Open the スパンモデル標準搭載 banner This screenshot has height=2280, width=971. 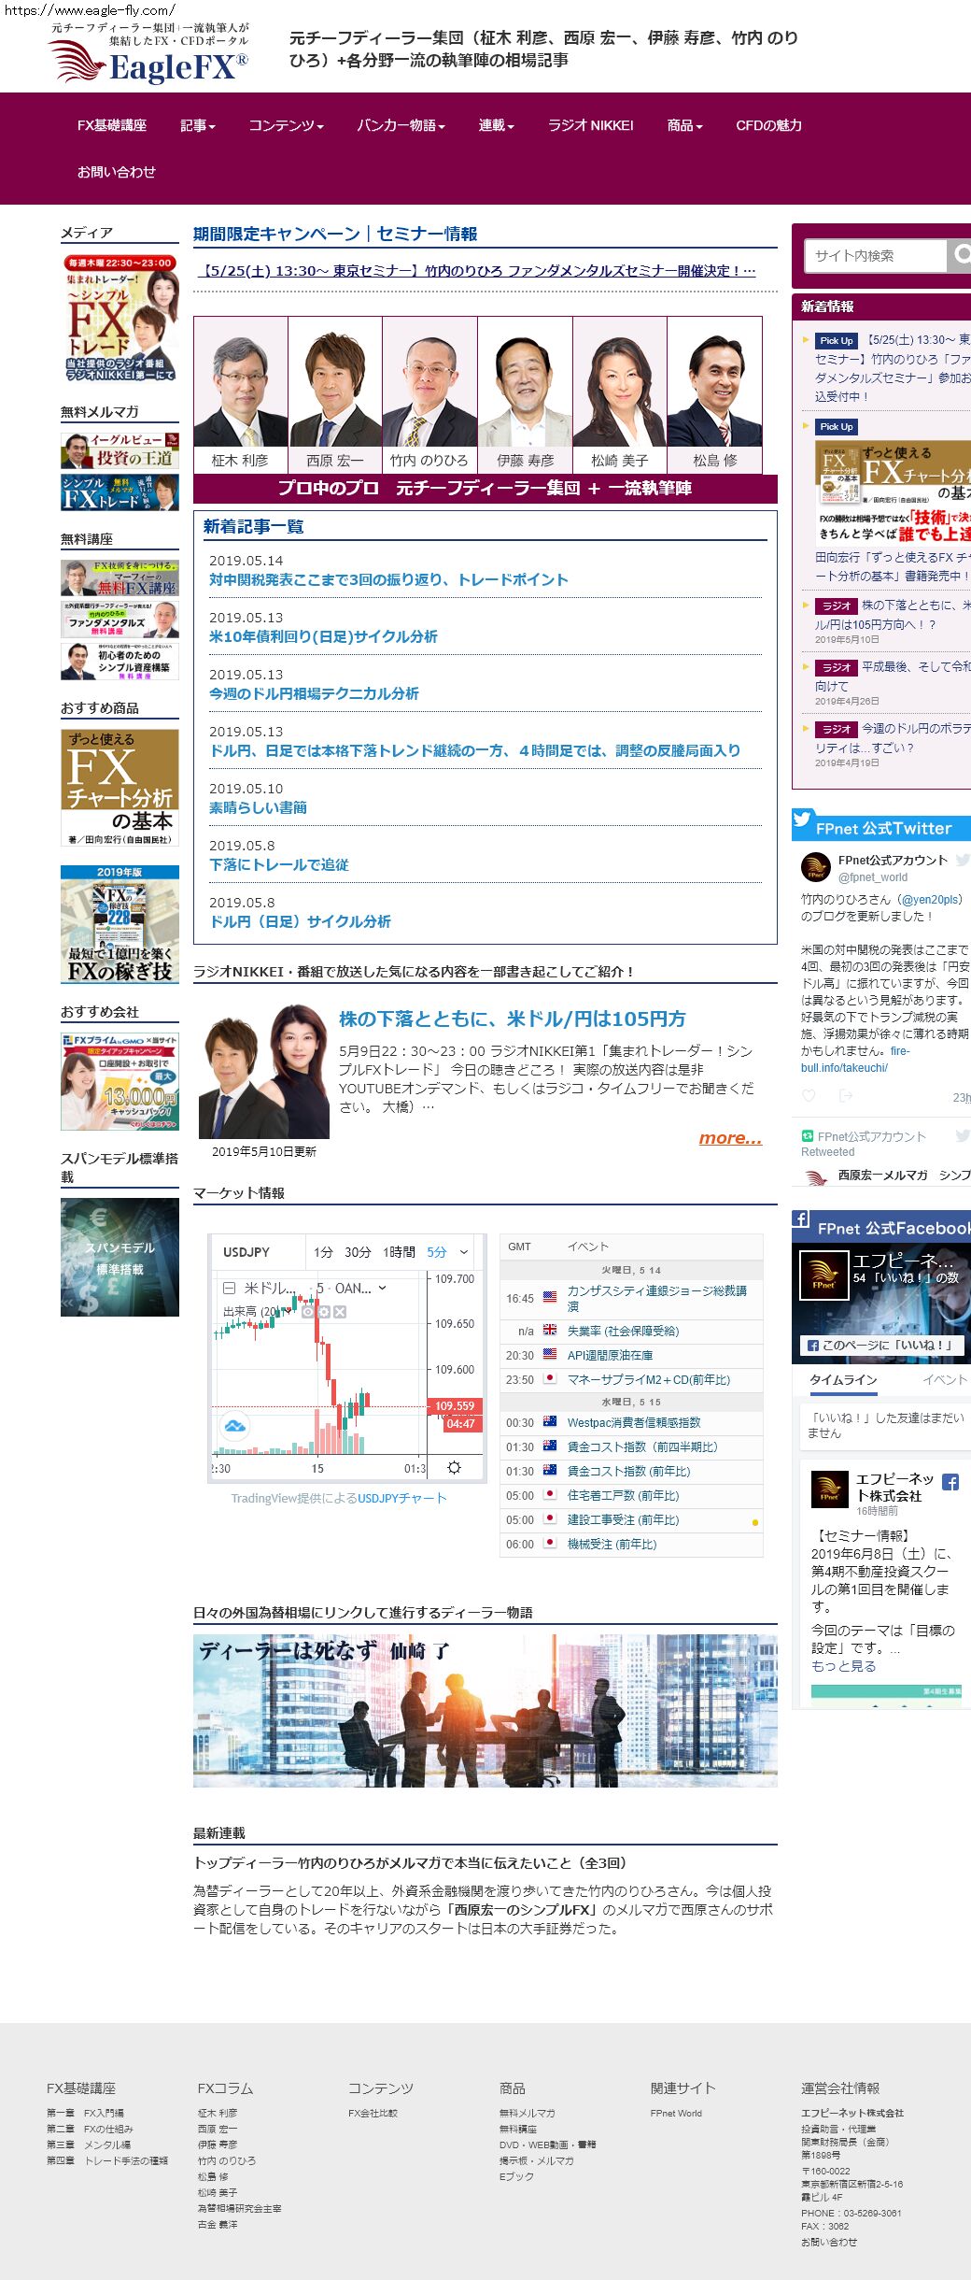coord(120,1257)
